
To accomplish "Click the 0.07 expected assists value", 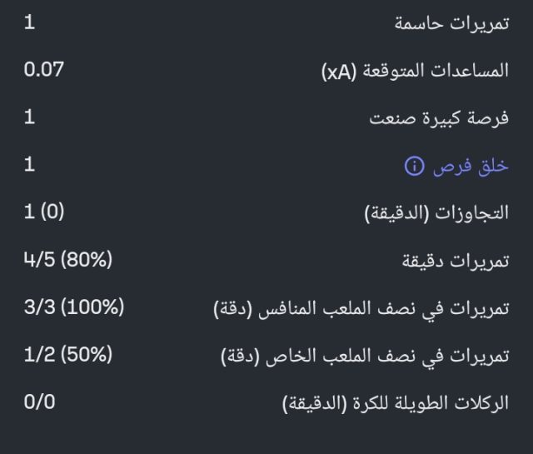I will click(x=44, y=69).
